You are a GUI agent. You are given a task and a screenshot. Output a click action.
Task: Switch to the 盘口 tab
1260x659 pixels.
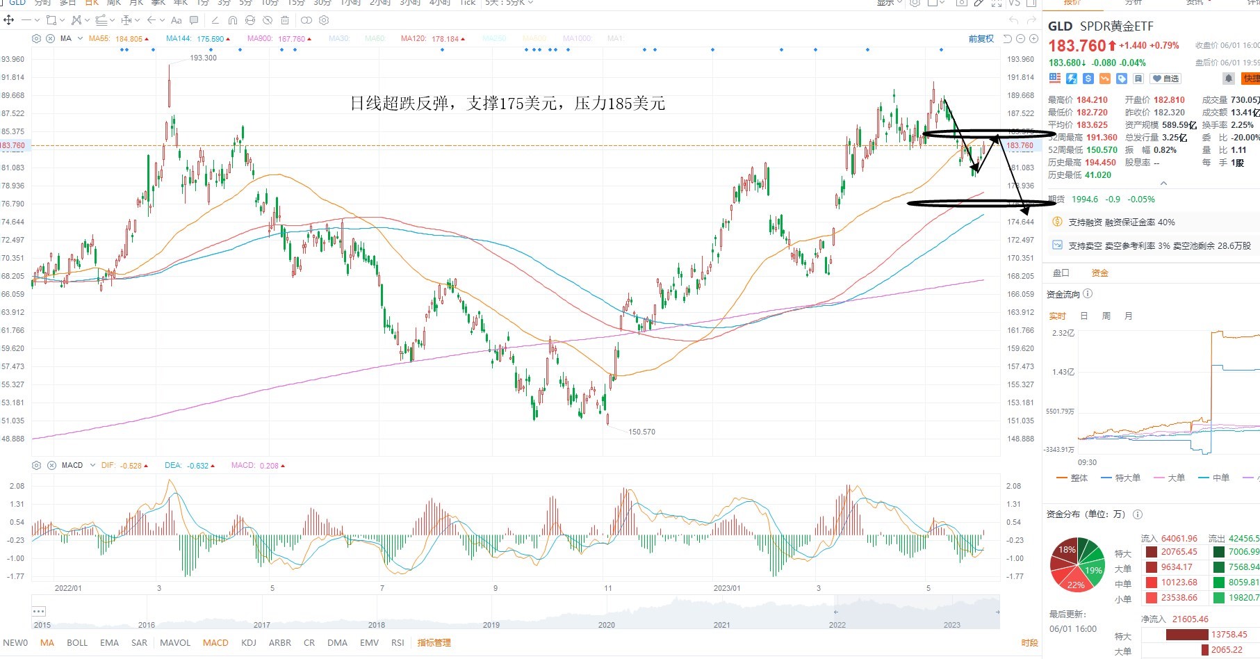(x=1061, y=273)
